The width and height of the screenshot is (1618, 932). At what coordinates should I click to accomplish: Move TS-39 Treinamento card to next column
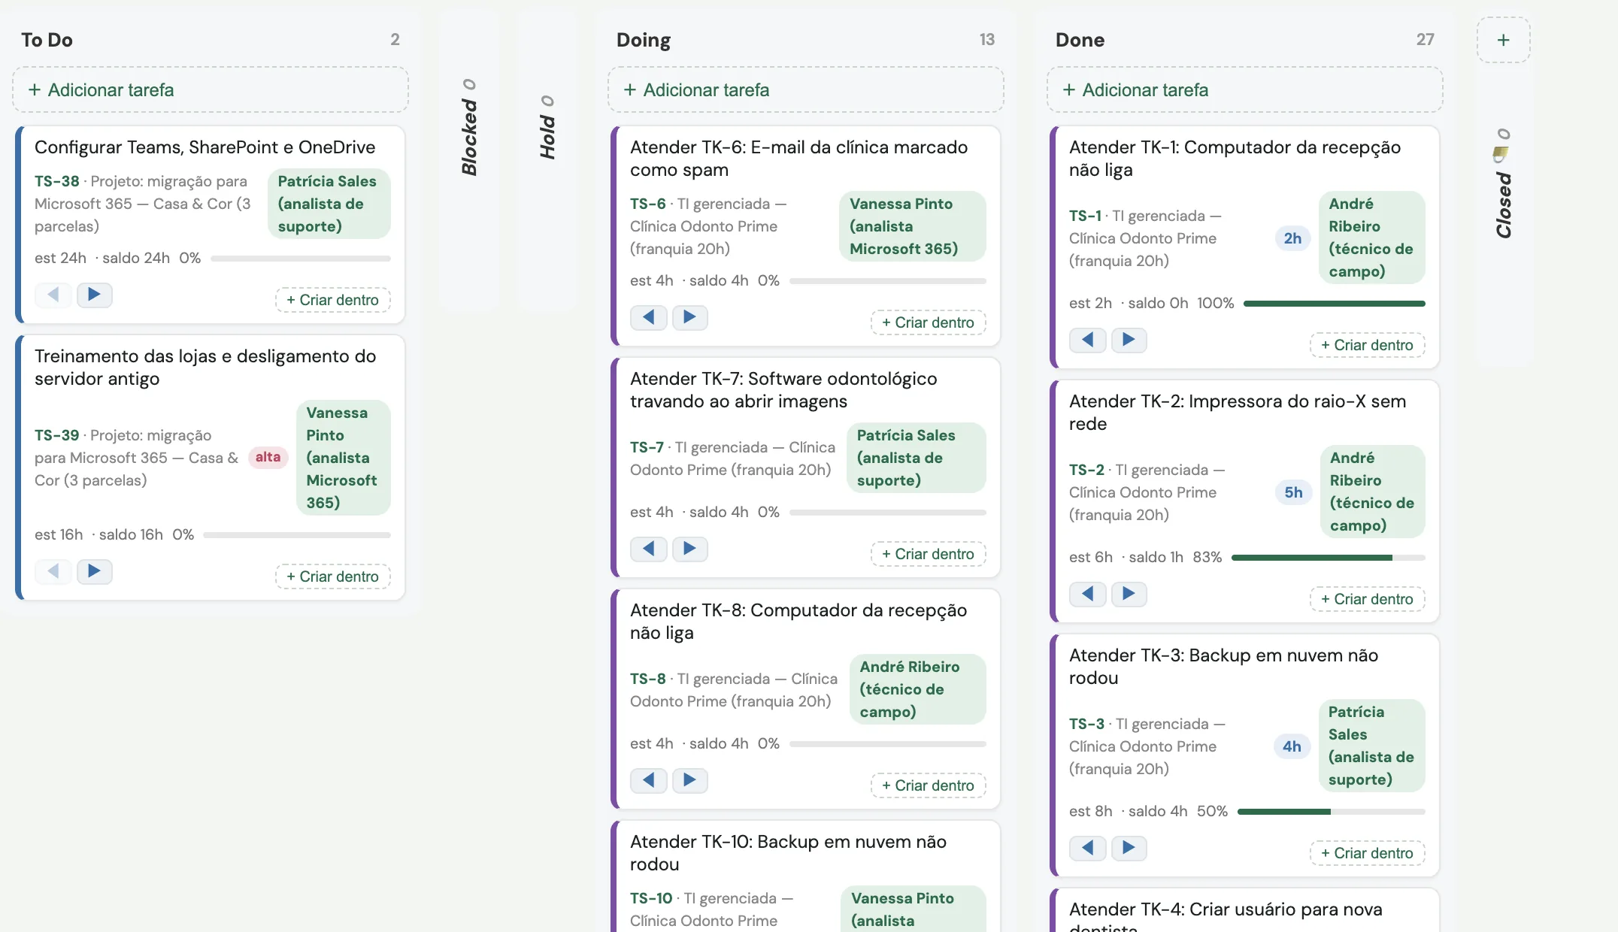coord(94,571)
